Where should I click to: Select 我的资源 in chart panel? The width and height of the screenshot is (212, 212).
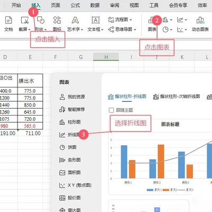(72, 96)
